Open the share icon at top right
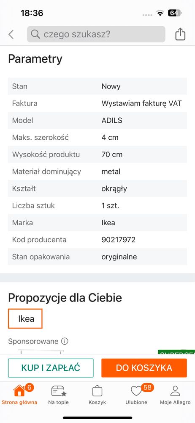Screen dimensions: 195x423 180,34
